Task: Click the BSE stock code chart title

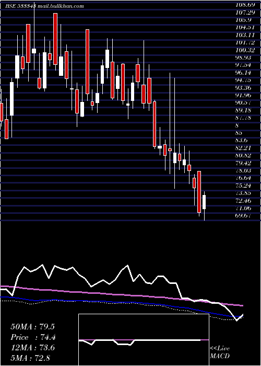Action: click(44, 6)
